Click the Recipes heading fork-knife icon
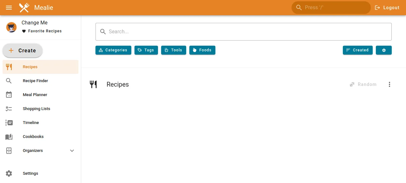The width and height of the screenshot is (406, 183). click(93, 84)
